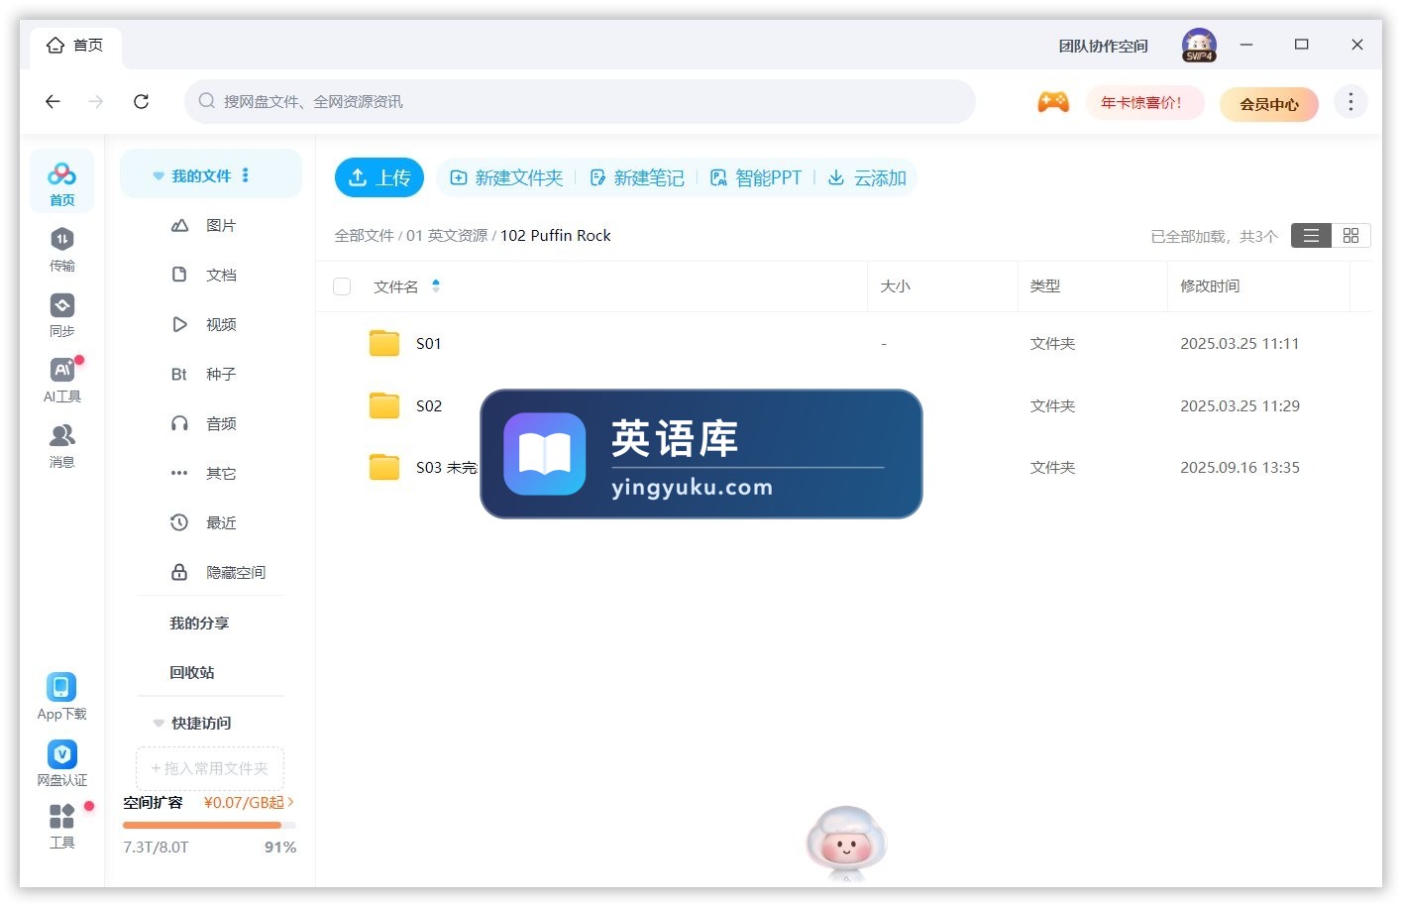Image resolution: width=1402 pixels, height=907 pixels.
Task: Click 新建笔记
Action: [x=637, y=177]
